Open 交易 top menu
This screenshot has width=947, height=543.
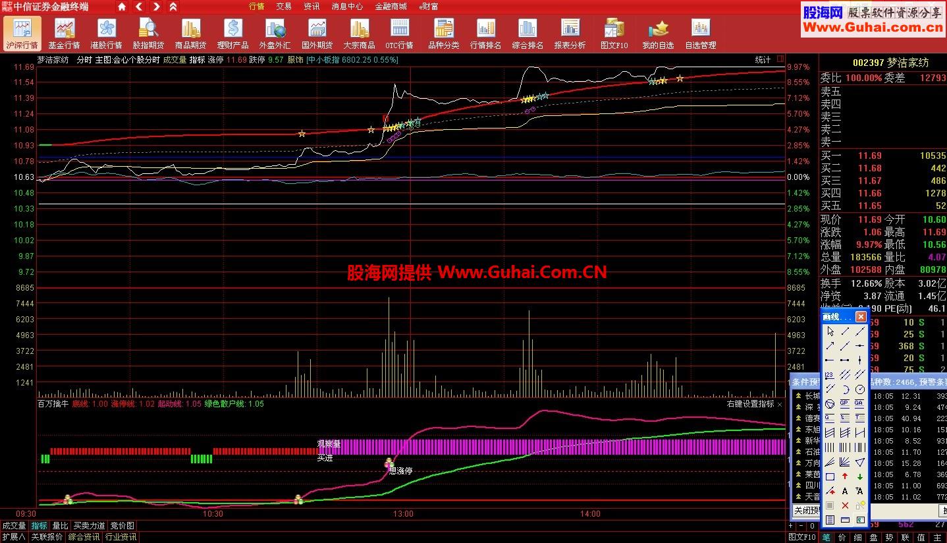(x=284, y=7)
